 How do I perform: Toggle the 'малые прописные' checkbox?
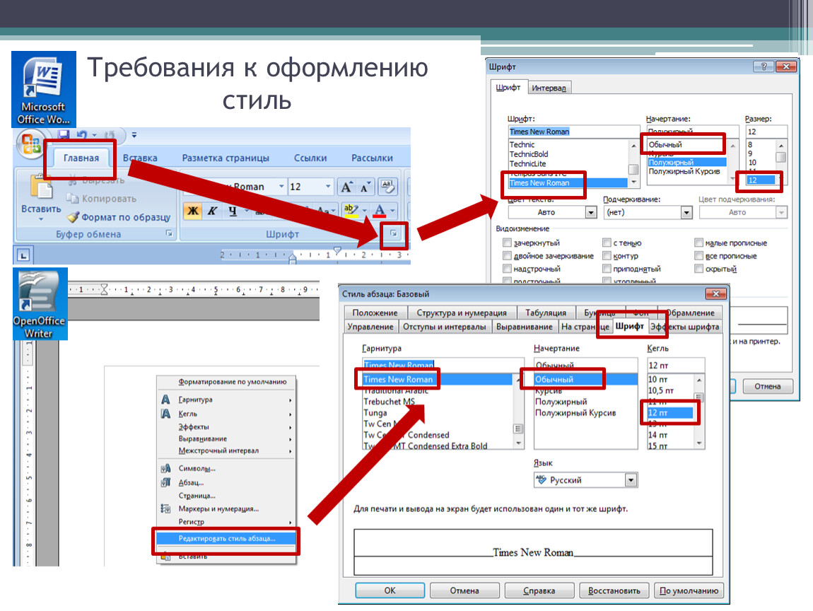tap(699, 243)
